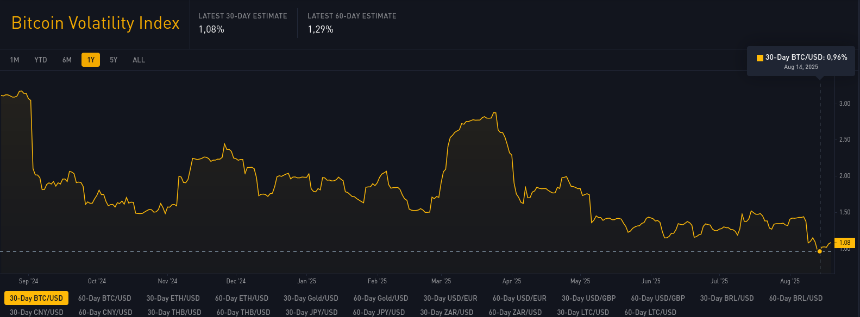The height and width of the screenshot is (317, 860).
Task: Switch chart to 5Y range
Action: coord(114,60)
